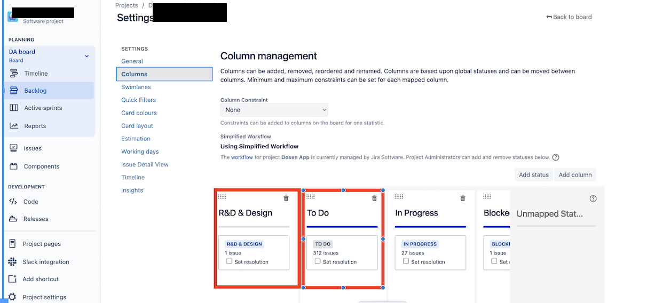The width and height of the screenshot is (647, 303).
Task: Click the Project settings gear icon
Action: 12,297
